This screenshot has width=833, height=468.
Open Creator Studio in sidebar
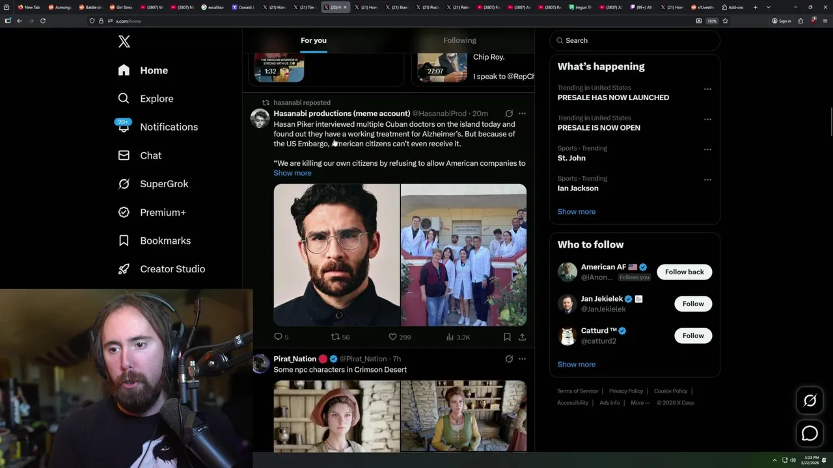point(161,269)
